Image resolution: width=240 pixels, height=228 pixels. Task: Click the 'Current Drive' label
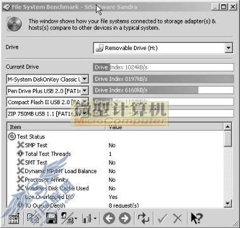click(22, 67)
